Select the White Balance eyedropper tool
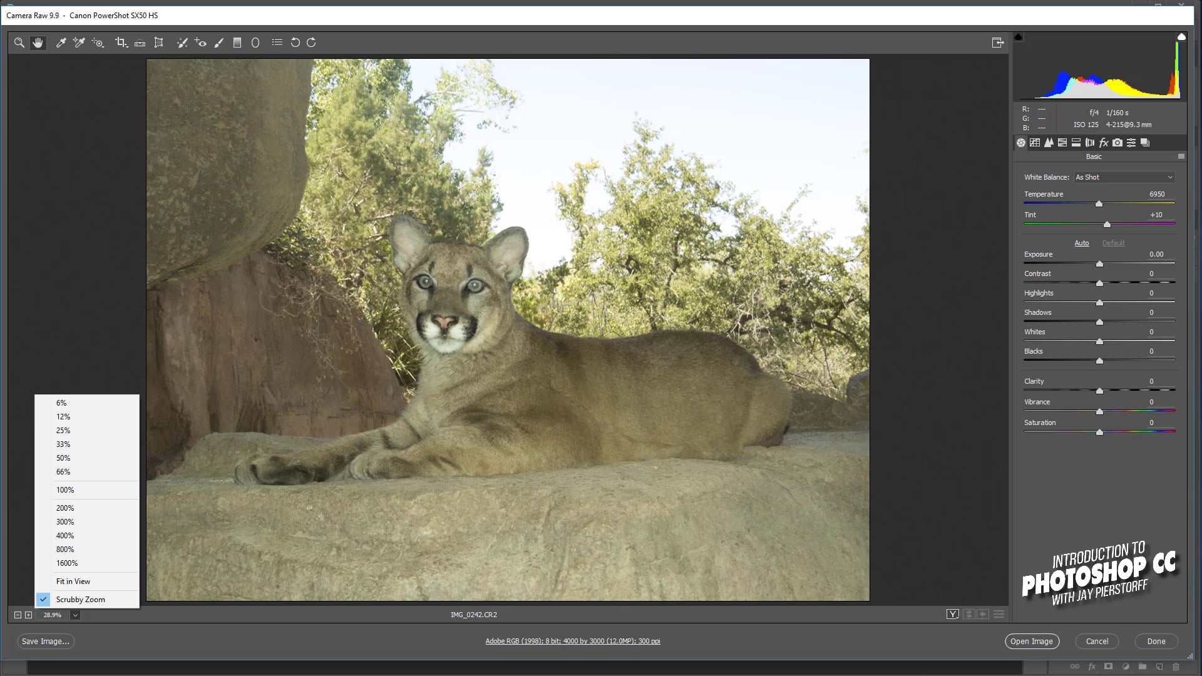 (61, 43)
